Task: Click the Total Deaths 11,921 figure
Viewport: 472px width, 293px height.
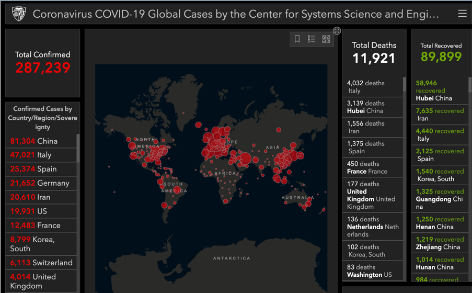Action: (374, 58)
